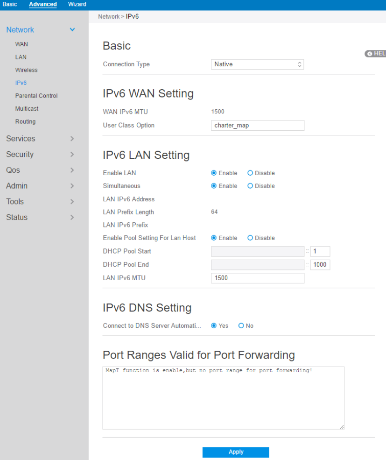Click the LAN IPv6 MTU field
The width and height of the screenshot is (386, 460).
[x=257, y=278]
